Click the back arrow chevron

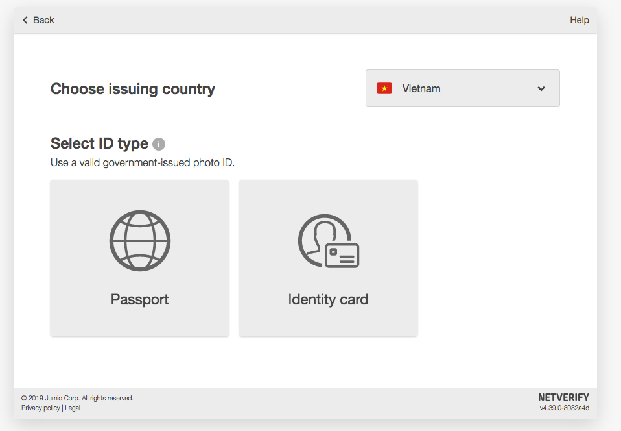coord(25,20)
